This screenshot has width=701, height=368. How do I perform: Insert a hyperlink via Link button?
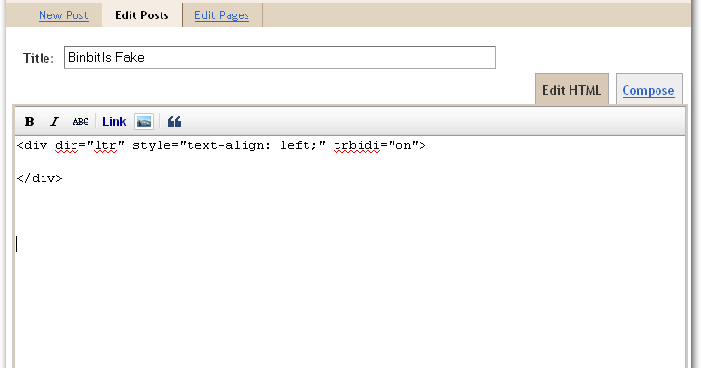click(114, 122)
